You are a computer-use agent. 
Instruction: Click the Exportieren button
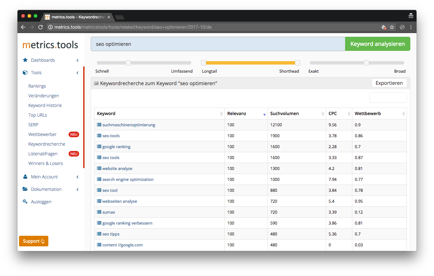[x=389, y=83]
